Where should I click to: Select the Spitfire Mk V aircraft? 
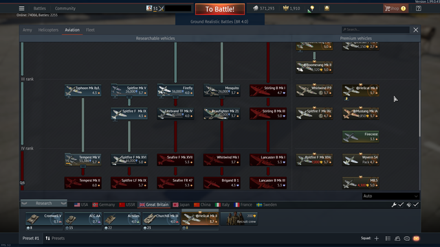(129, 91)
